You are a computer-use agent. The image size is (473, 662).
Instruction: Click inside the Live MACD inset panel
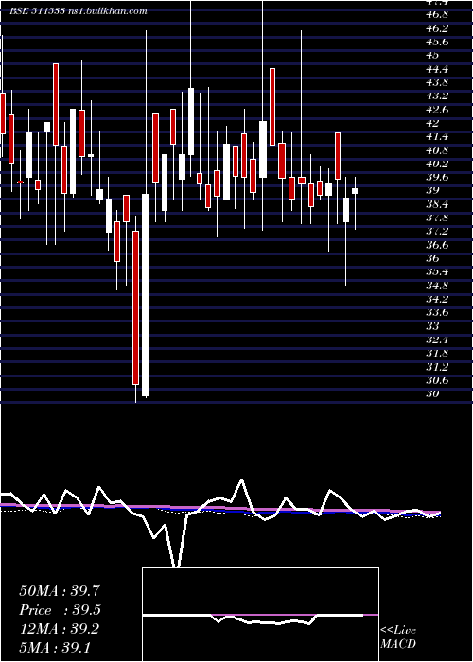pos(260,615)
